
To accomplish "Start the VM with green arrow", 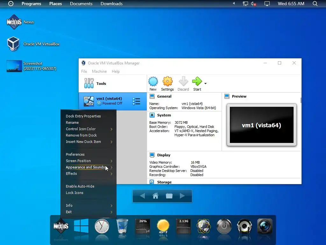I will point(197,81).
